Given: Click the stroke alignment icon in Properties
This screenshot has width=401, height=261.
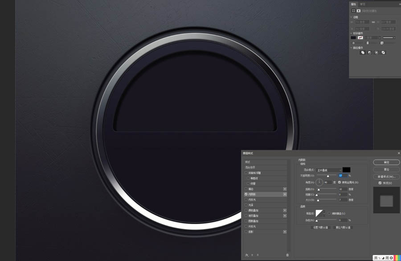Looking at the screenshot, I should click(354, 43).
